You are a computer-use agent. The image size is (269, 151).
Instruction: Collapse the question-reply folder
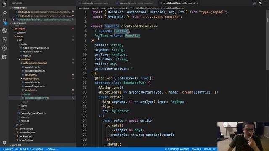[x=31, y=79]
